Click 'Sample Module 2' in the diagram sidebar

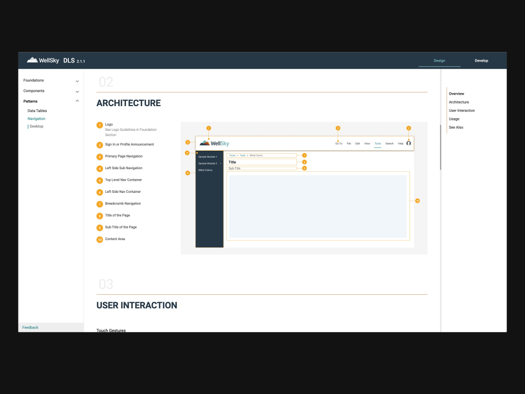(x=207, y=163)
